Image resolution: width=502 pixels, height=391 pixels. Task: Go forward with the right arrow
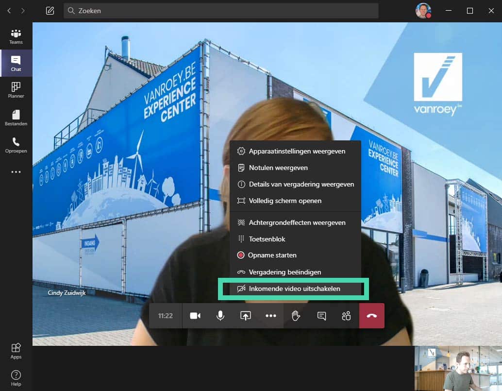tap(23, 11)
